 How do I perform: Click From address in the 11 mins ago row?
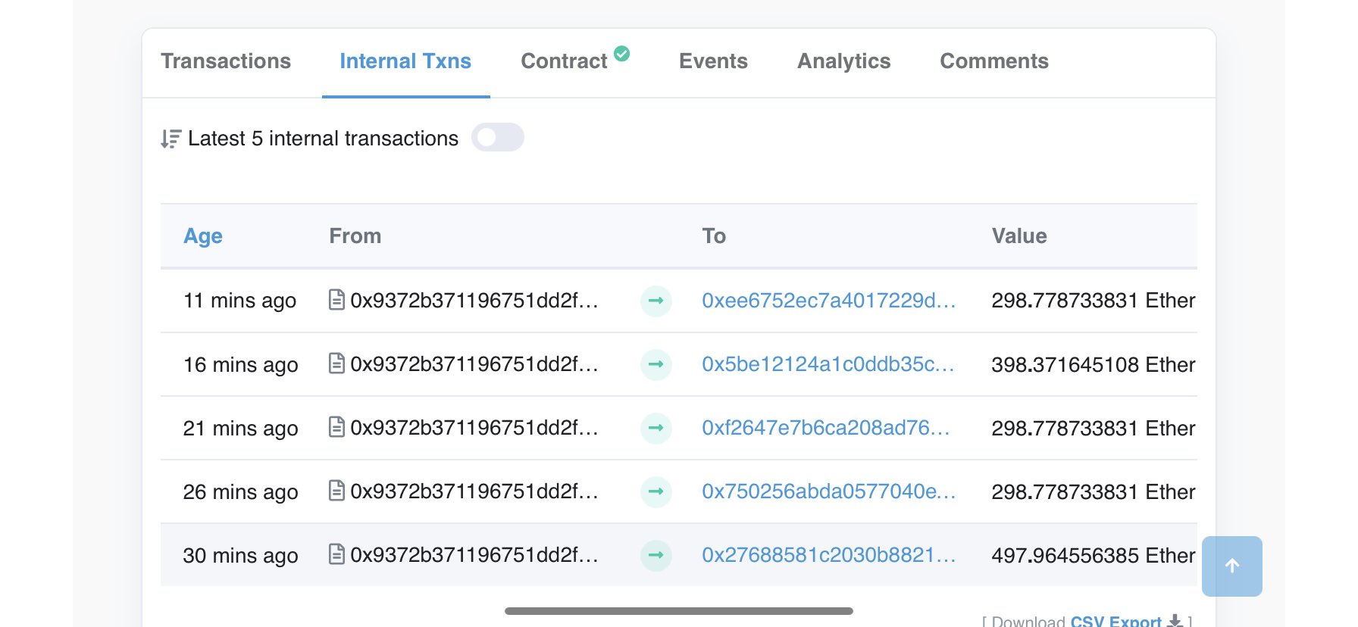point(474,301)
